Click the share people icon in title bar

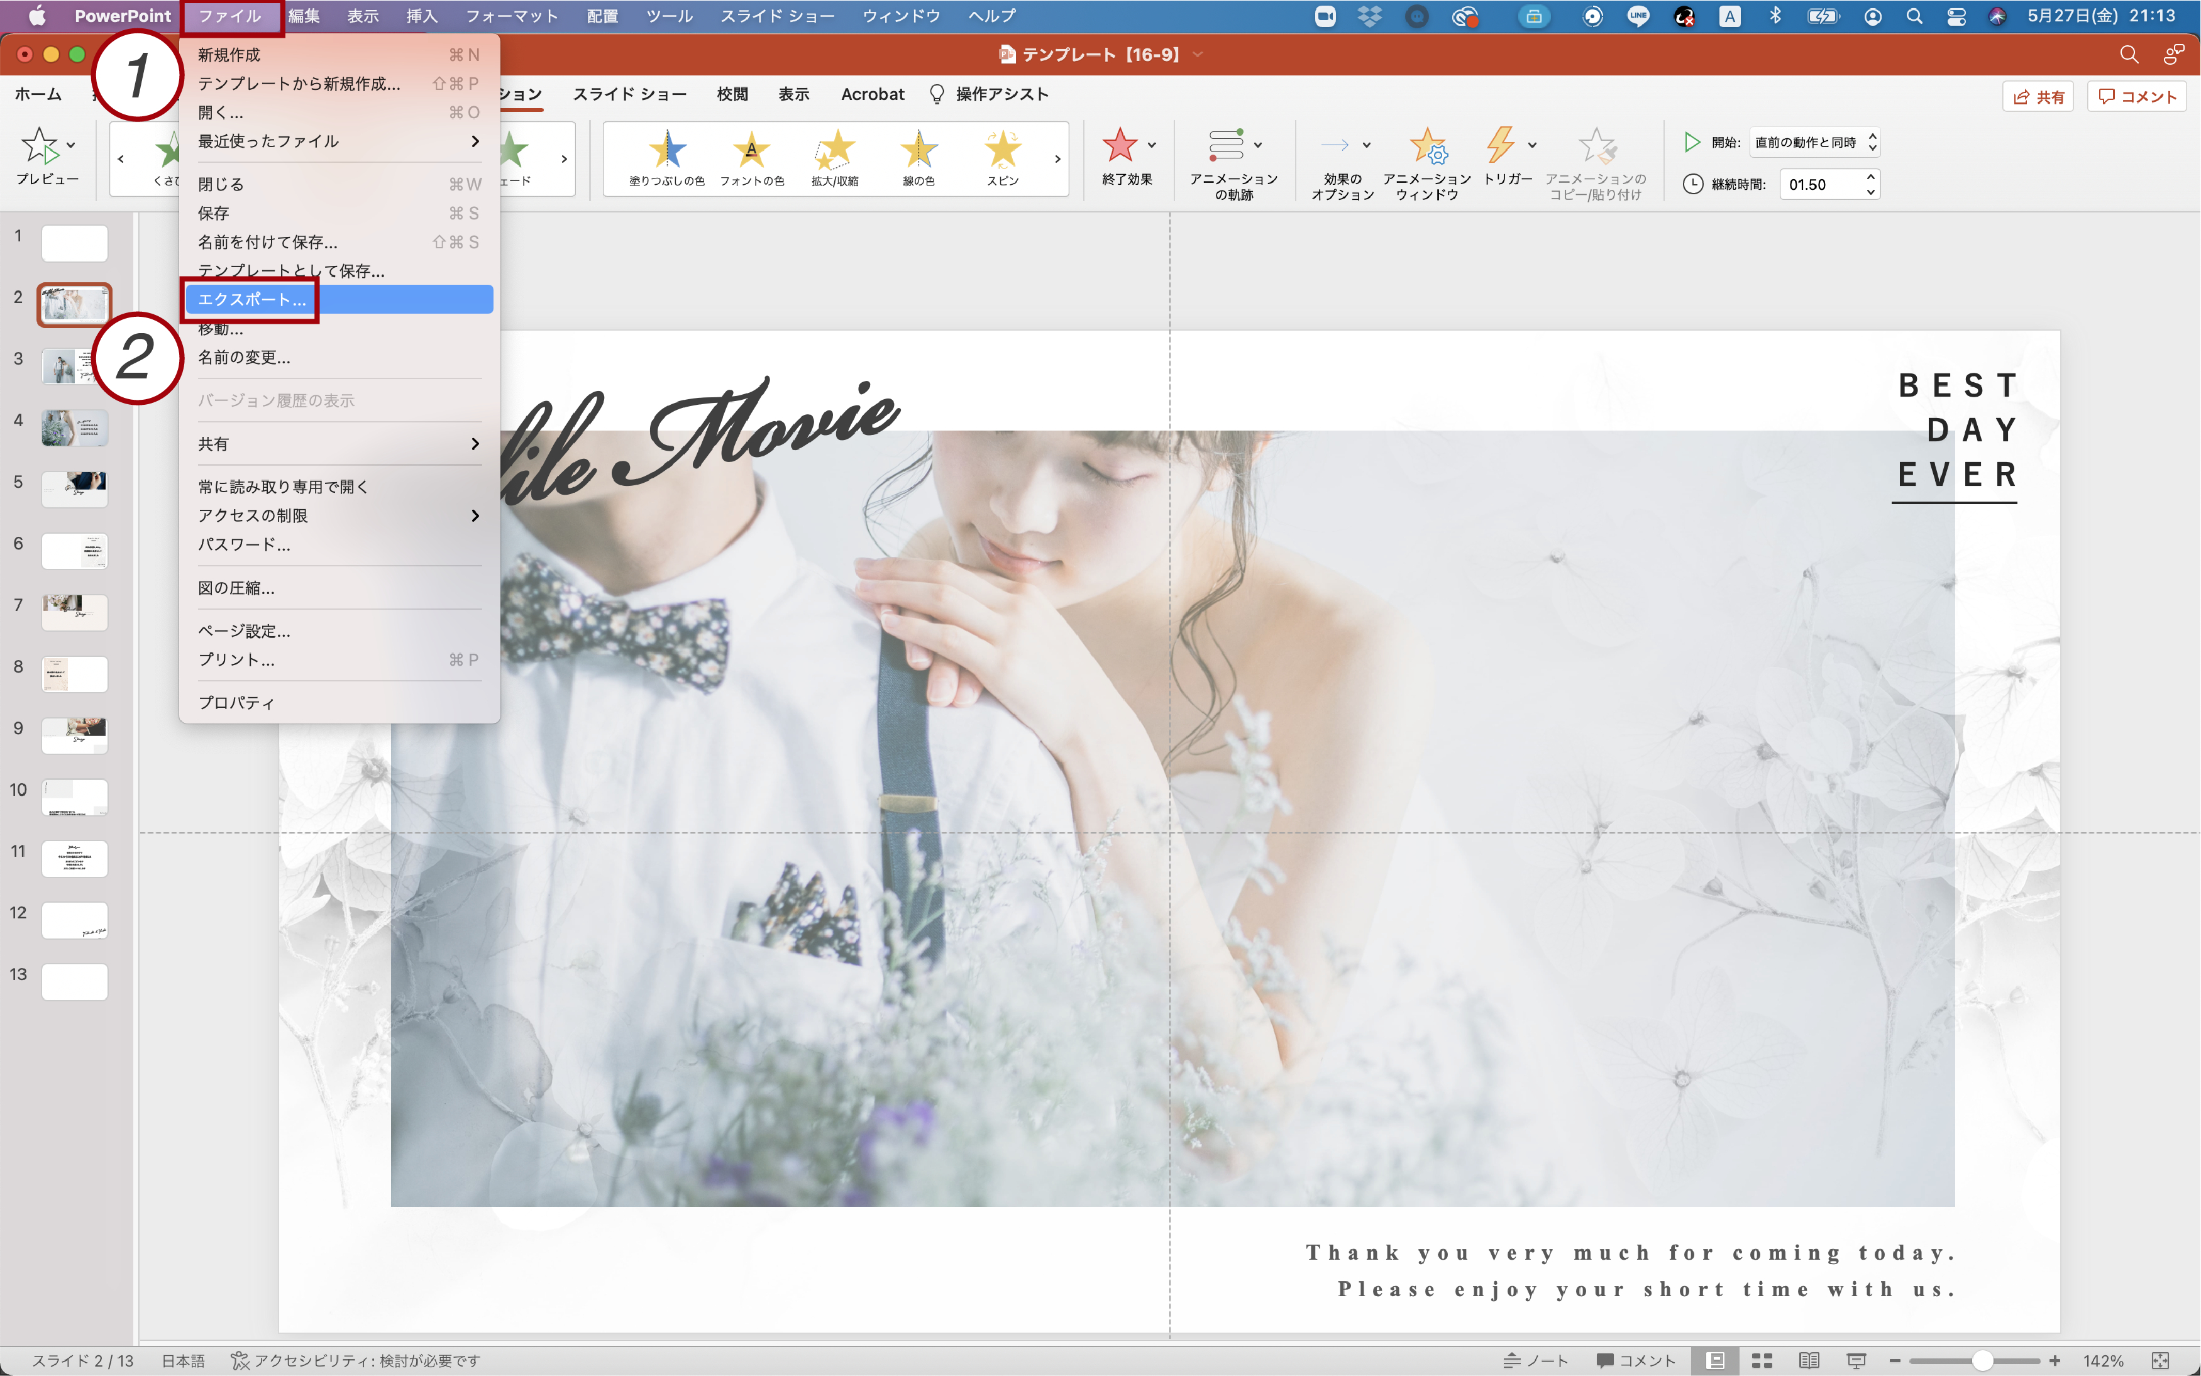click(2174, 55)
